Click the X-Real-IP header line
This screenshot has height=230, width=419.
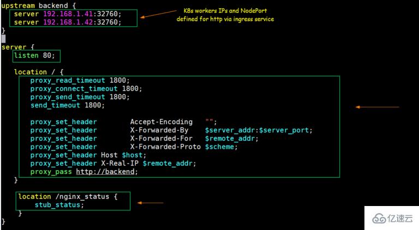click(x=113, y=164)
